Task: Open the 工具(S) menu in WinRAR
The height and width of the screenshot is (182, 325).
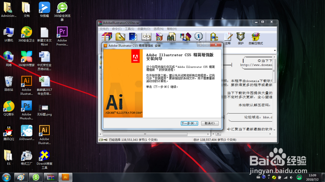Action: pyautogui.click(x=129, y=29)
